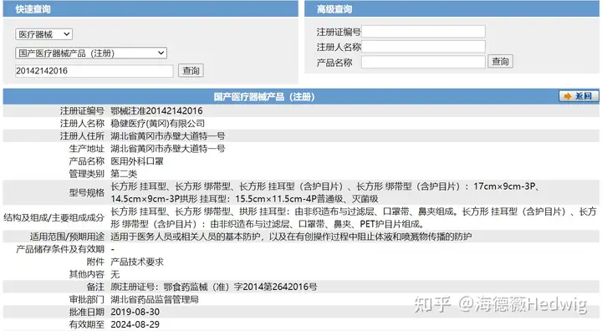
Task: Click the 审批部门 row label
Action: tap(86, 299)
